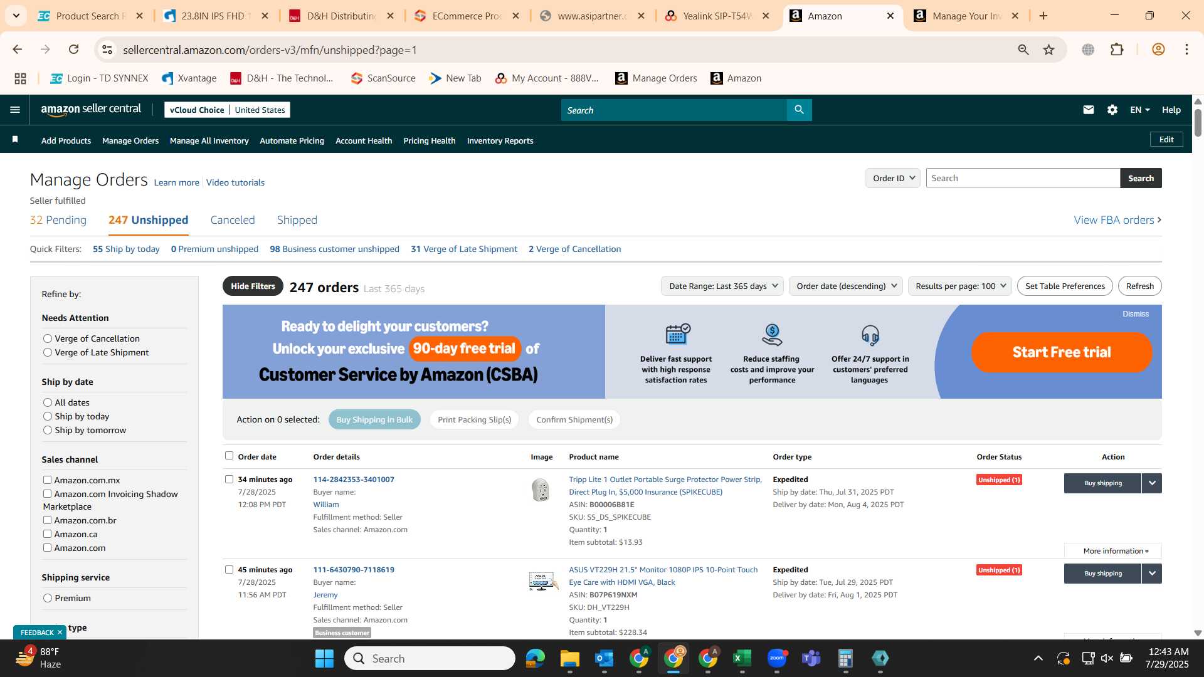The height and width of the screenshot is (677, 1204).
Task: Open the bookmarks apps grid icon
Action: coord(20,78)
